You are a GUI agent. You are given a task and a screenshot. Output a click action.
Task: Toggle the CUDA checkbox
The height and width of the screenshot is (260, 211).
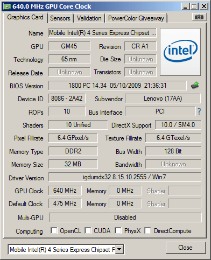tap(88, 231)
